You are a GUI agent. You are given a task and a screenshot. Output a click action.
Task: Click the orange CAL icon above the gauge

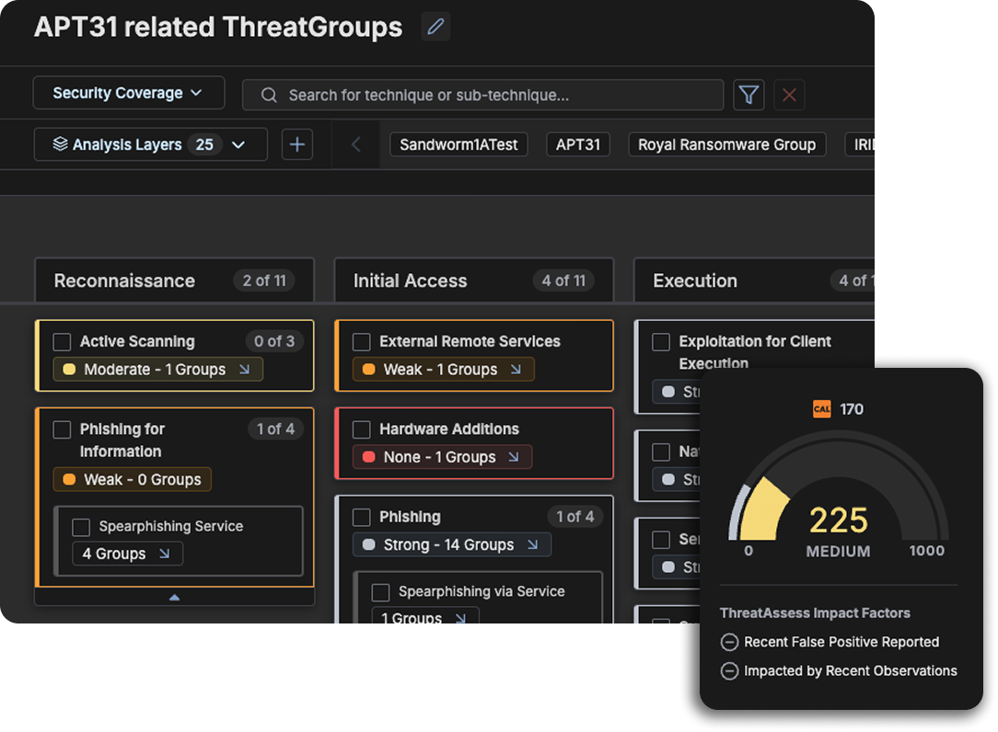tap(821, 409)
